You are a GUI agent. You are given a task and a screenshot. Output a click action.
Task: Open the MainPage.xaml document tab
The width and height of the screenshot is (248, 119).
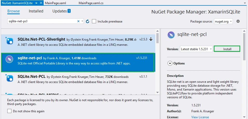56,3
